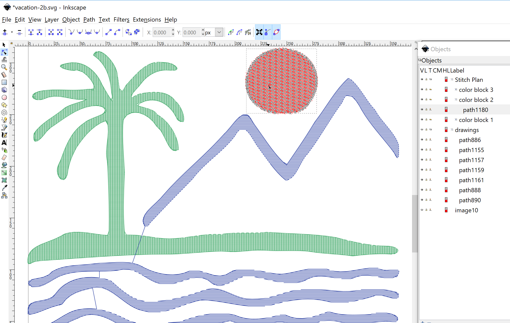Choose the Text tool
Viewport: 510px width, 323px height.
(4, 143)
